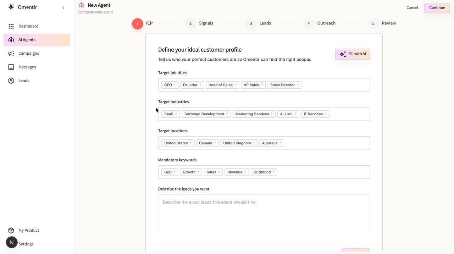Remove the Marketing Services tag
The image size is (454, 254).
[272, 114]
